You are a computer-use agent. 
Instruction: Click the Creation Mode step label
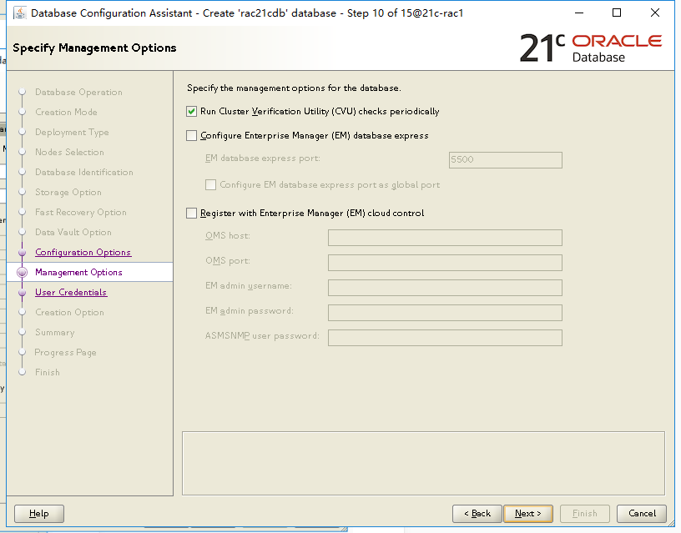[x=66, y=112]
